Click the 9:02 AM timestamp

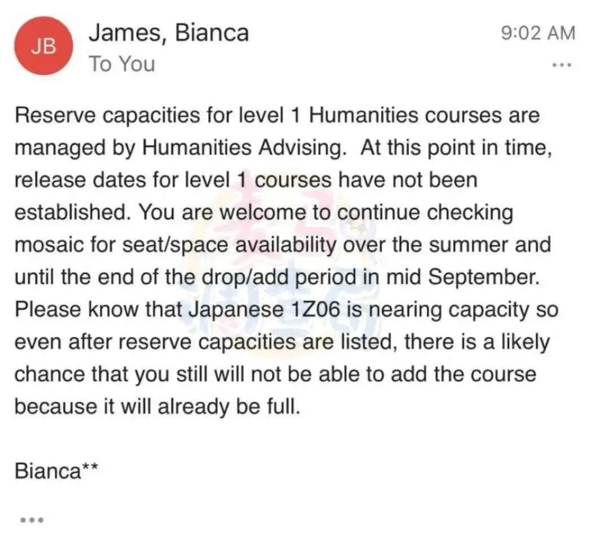(537, 33)
